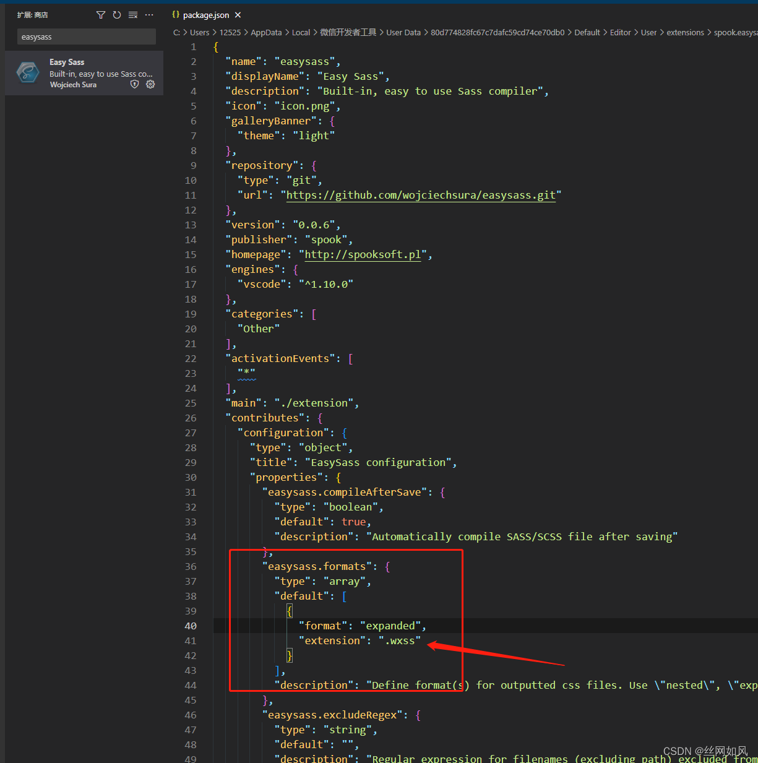Focus the easysass search field
Image resolution: width=758 pixels, height=763 pixels.
click(x=87, y=37)
